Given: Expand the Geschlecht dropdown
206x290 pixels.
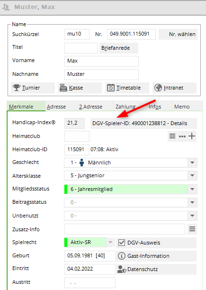Looking at the screenshot, I should pyautogui.click(x=192, y=163).
